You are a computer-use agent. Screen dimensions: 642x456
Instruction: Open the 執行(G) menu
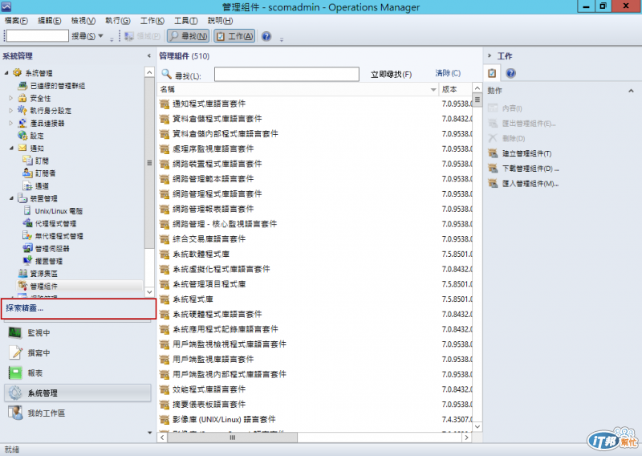point(117,21)
